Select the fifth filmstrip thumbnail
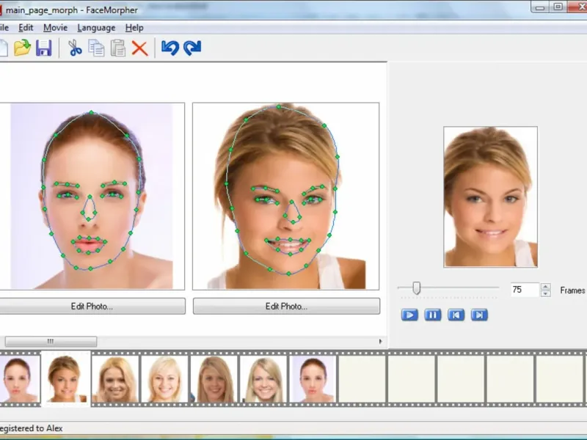 click(214, 379)
